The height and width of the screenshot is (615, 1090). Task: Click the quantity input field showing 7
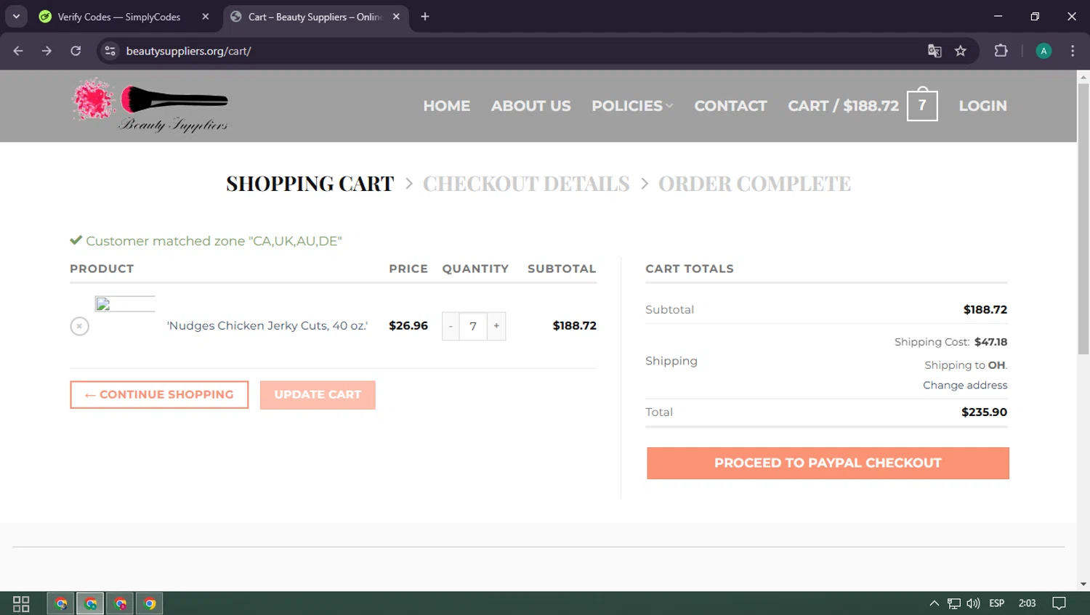pyautogui.click(x=473, y=326)
